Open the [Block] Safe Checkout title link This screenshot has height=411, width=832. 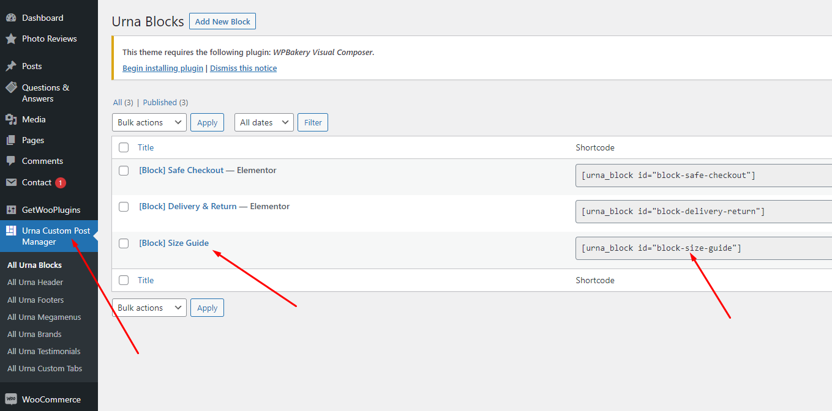click(181, 170)
